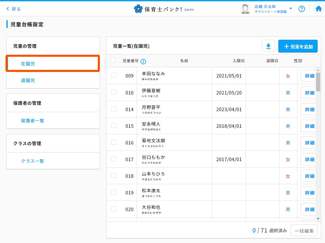Click the user avatar icon
This screenshot has height=243, width=325.
coord(245,9)
